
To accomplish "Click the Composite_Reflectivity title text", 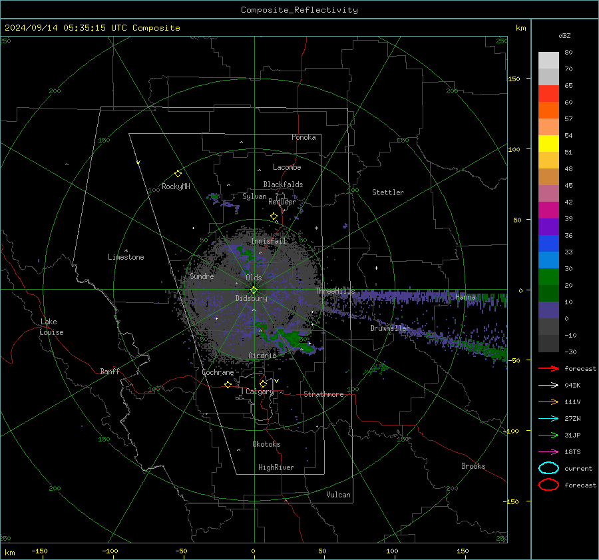I will pyautogui.click(x=299, y=10).
